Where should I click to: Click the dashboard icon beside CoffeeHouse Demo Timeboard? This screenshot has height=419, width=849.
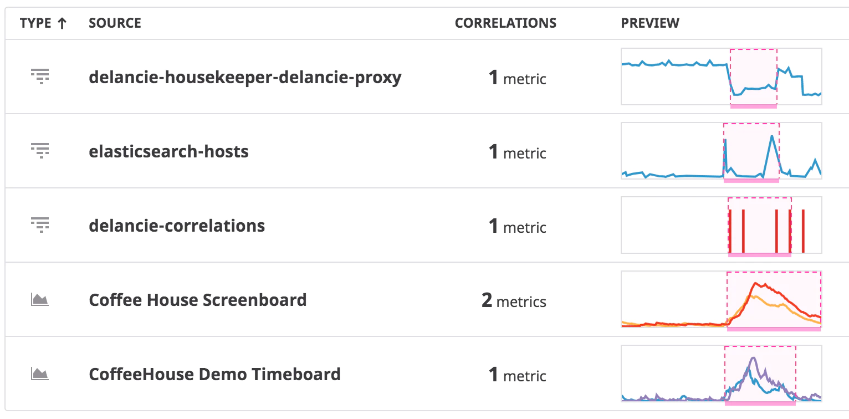(x=40, y=374)
